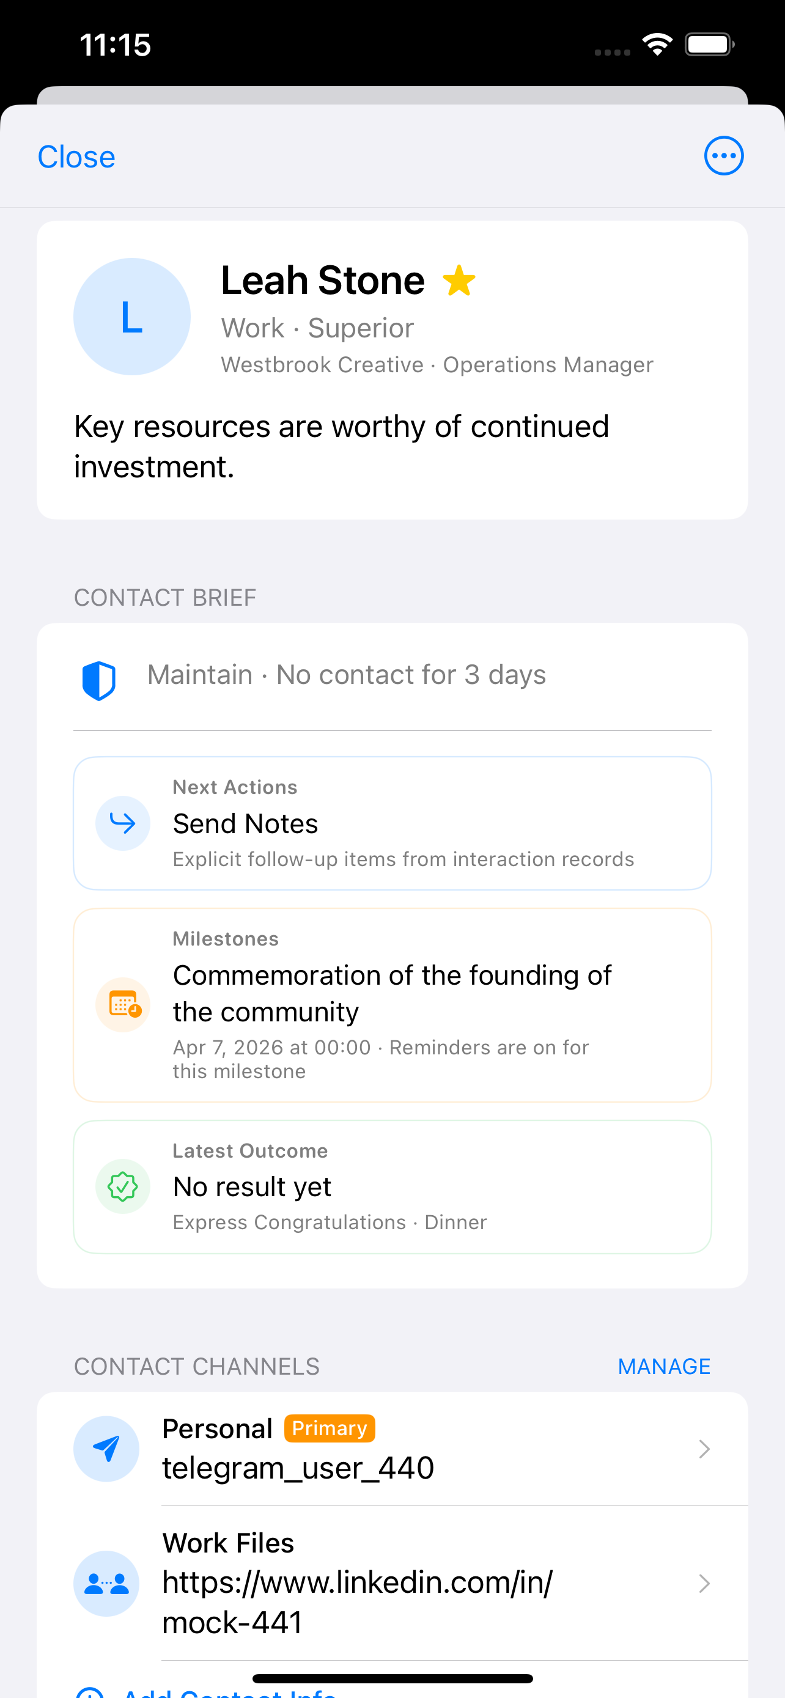Open Manage for contact channels
Screen dimensions: 785x1698
[x=664, y=1367]
